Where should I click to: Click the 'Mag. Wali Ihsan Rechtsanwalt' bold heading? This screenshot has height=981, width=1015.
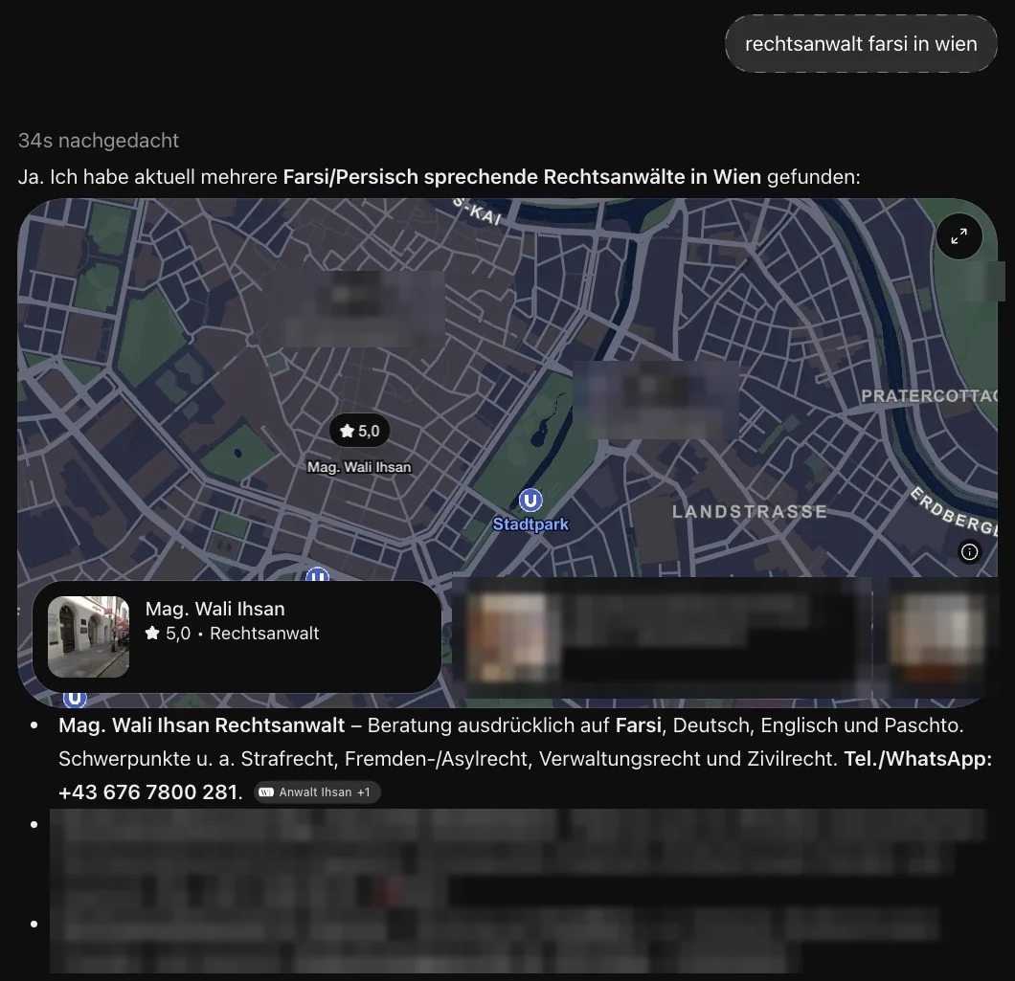202,725
